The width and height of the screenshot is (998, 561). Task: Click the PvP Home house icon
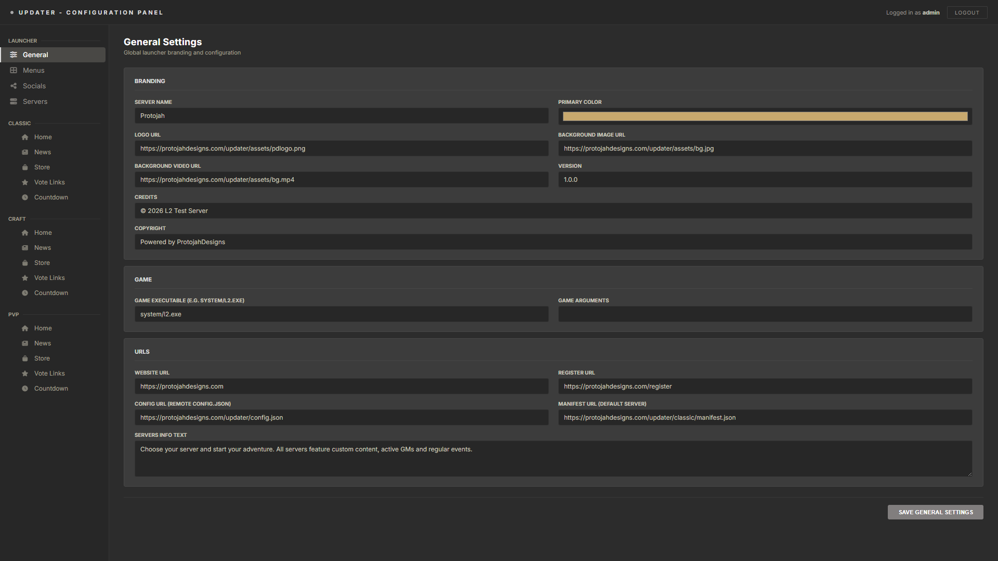coord(25,328)
